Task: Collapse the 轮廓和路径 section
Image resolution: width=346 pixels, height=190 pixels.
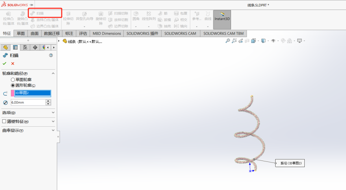Action: click(x=53, y=73)
